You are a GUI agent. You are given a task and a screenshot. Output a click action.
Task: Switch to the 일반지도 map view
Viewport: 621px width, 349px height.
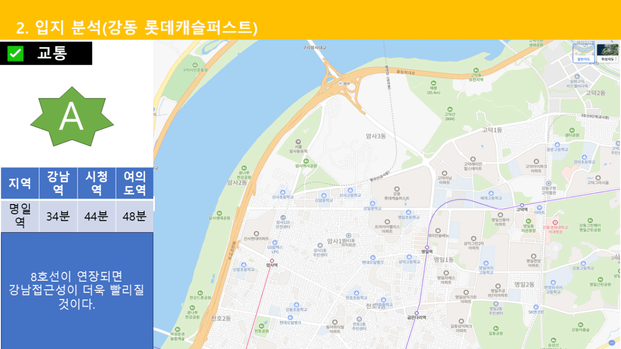click(x=583, y=53)
